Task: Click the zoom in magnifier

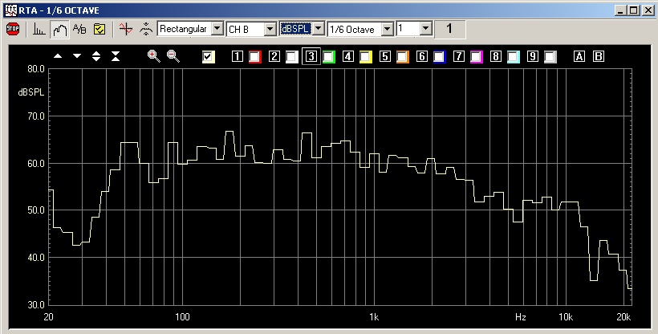Action: pos(154,56)
